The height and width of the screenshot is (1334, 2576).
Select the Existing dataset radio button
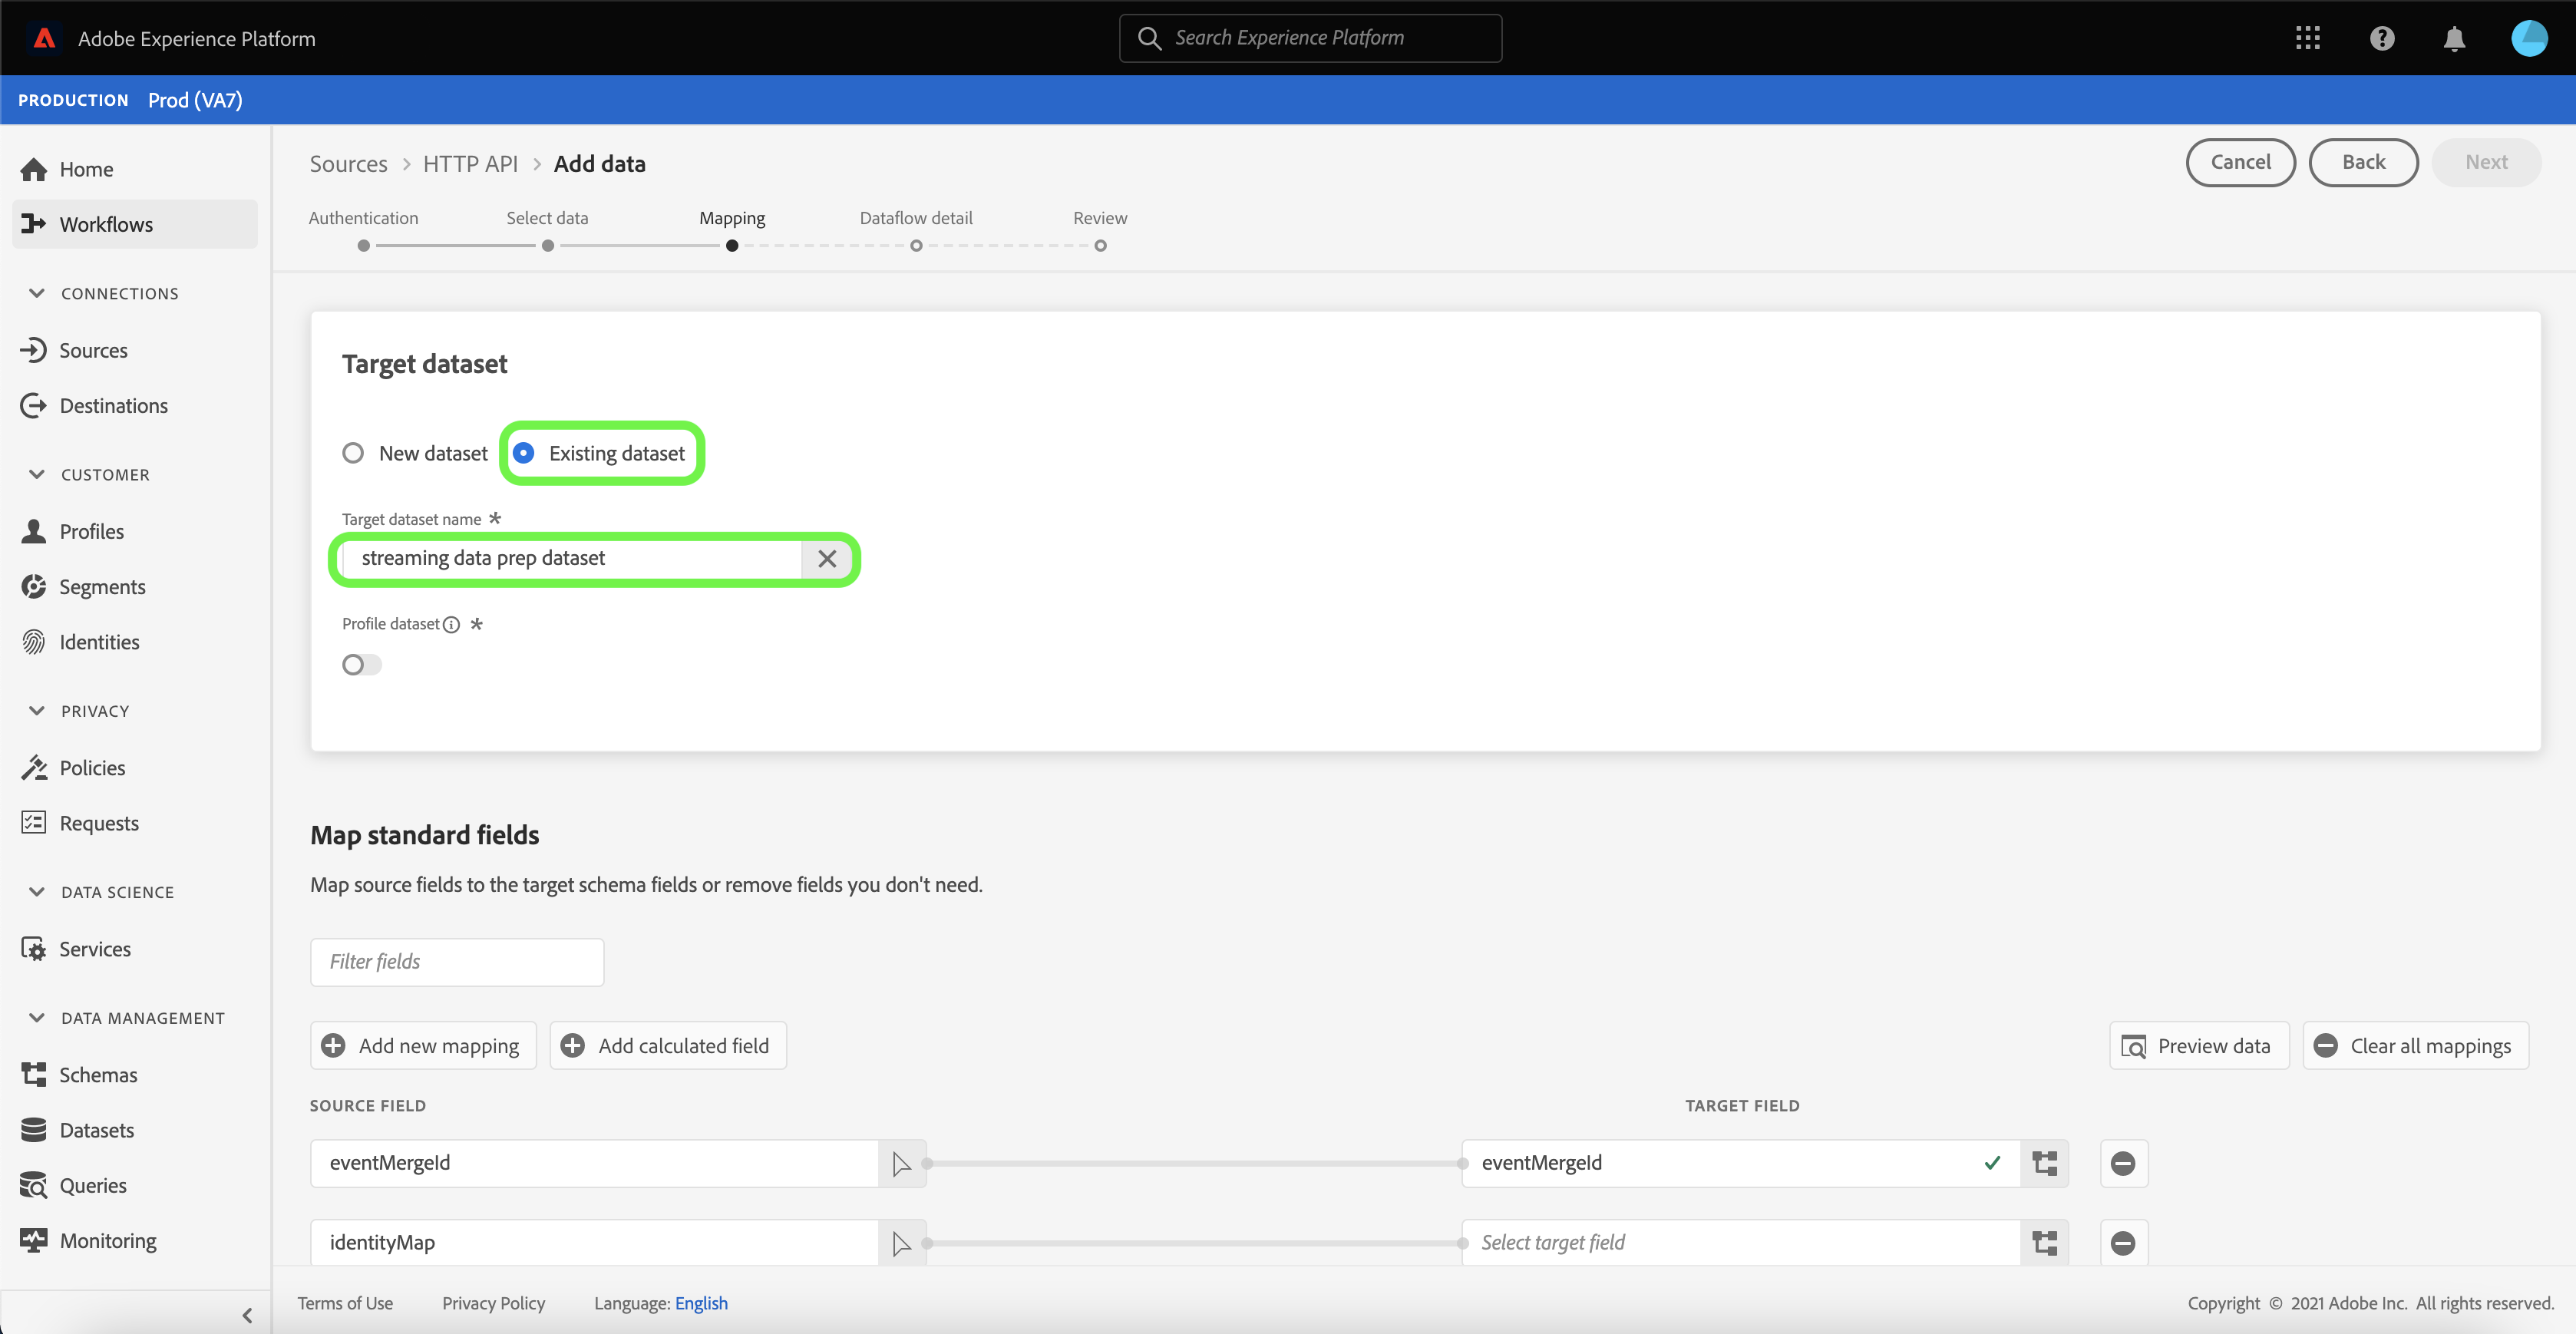pyautogui.click(x=523, y=453)
